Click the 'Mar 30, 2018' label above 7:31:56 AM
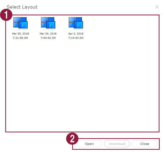 click(x=20, y=33)
